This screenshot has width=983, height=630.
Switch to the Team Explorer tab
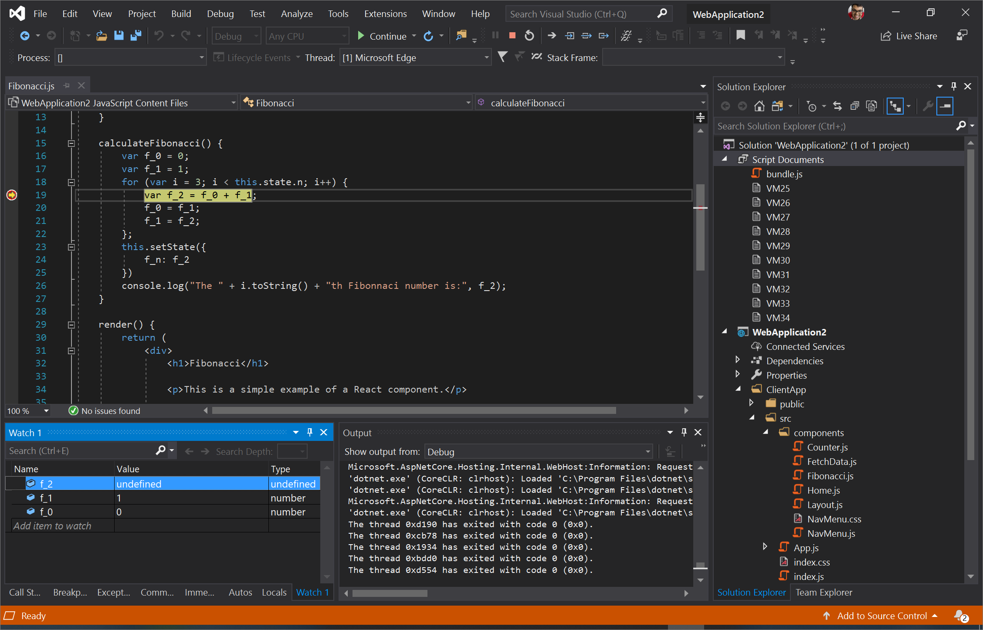824,592
